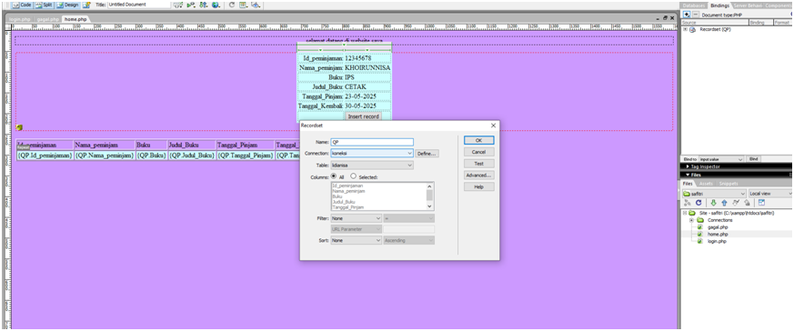Click the Check Out files icon
The width and height of the screenshot is (794, 331).
(735, 203)
